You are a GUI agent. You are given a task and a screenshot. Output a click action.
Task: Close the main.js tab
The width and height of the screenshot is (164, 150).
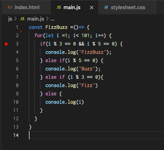92,8
